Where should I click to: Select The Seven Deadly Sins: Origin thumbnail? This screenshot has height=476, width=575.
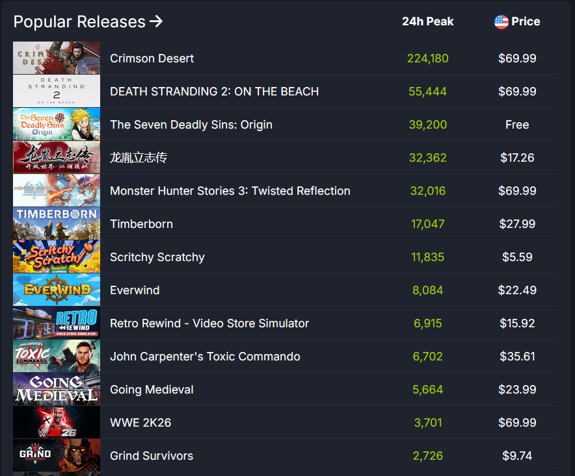pyautogui.click(x=57, y=125)
